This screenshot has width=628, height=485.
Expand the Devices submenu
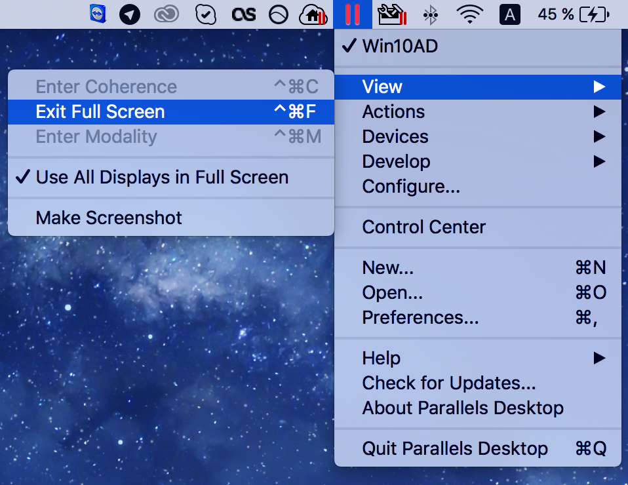[477, 136]
